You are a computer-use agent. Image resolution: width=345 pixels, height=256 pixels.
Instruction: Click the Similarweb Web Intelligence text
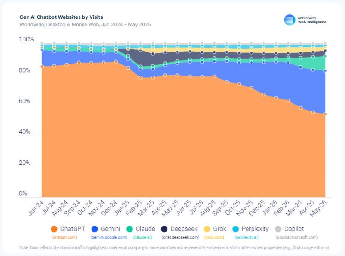click(x=312, y=20)
